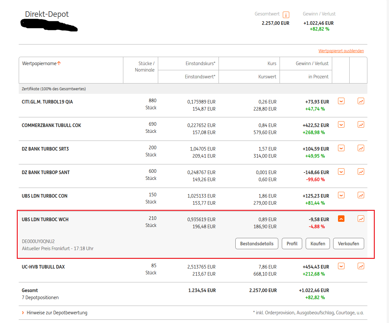
Task: Click Aktueller Preis Frankfurt - 17:18 Uhr
Action: point(58,249)
